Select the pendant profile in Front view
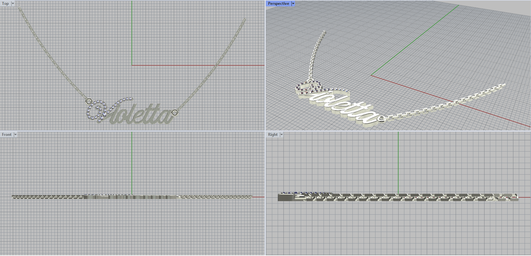Screen dimensions: 531x256 tap(129, 197)
